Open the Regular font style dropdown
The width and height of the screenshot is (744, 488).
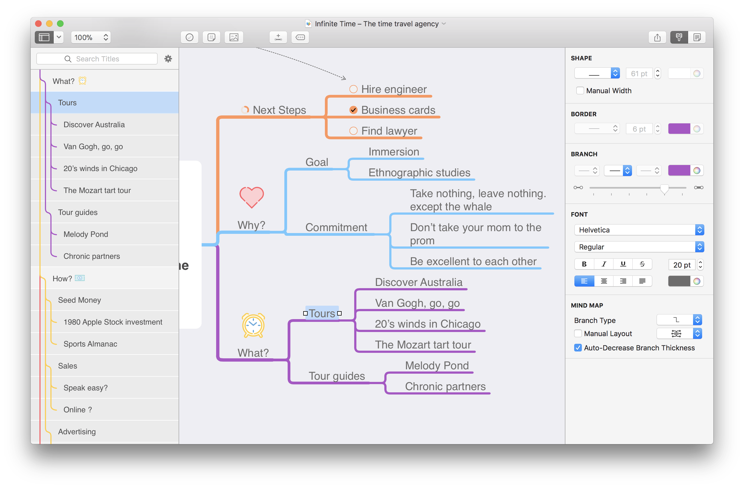639,247
